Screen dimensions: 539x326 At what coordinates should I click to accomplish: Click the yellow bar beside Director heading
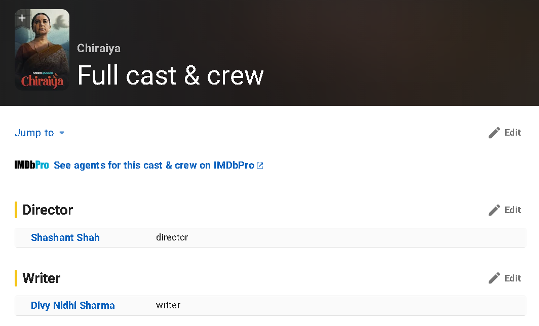click(x=16, y=210)
